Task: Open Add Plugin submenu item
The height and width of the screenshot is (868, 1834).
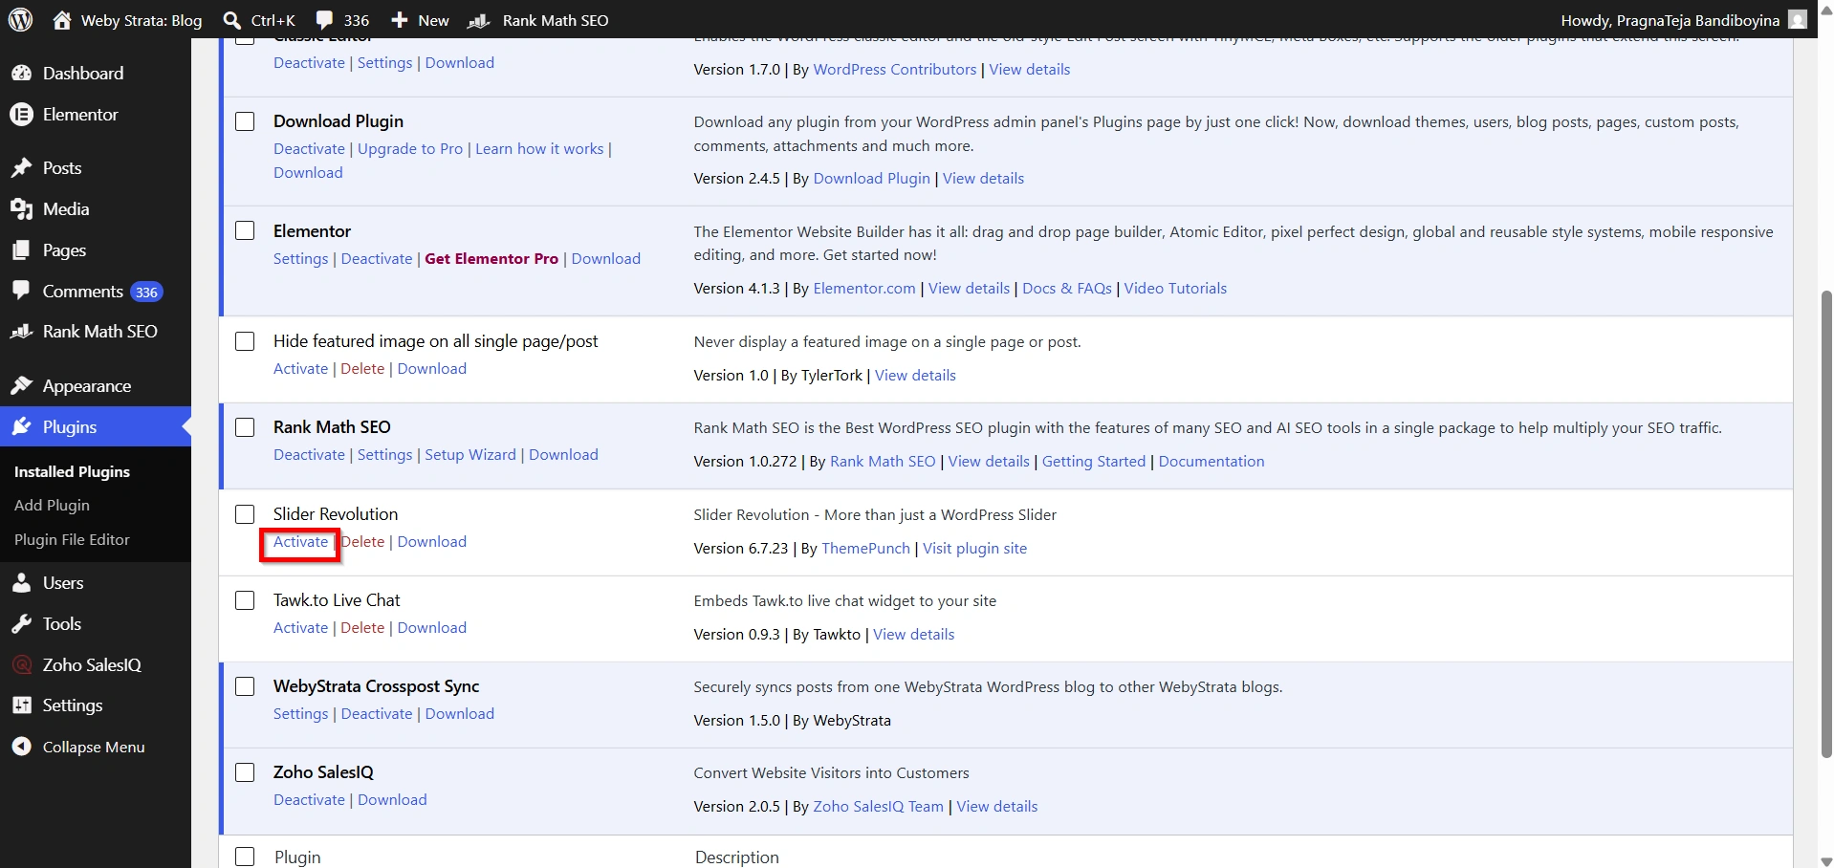Action: [52, 506]
